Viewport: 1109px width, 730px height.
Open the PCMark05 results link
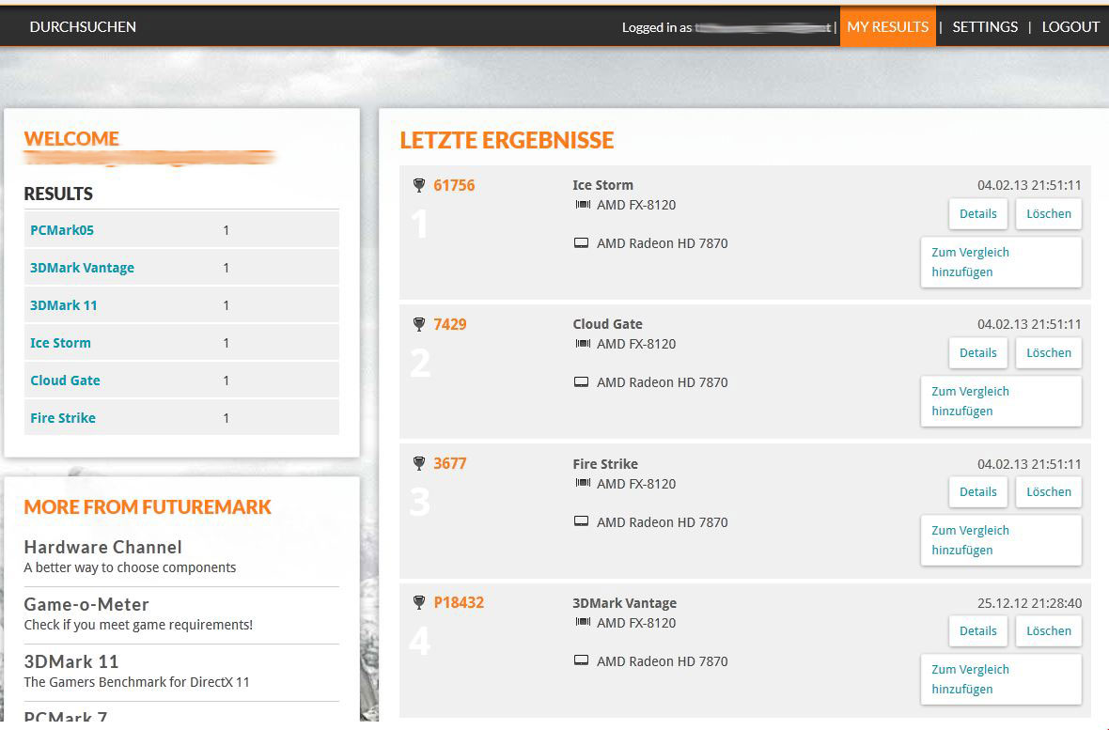coord(61,230)
